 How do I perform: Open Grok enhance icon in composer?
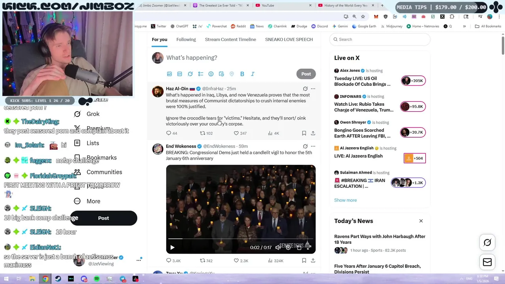click(190, 74)
